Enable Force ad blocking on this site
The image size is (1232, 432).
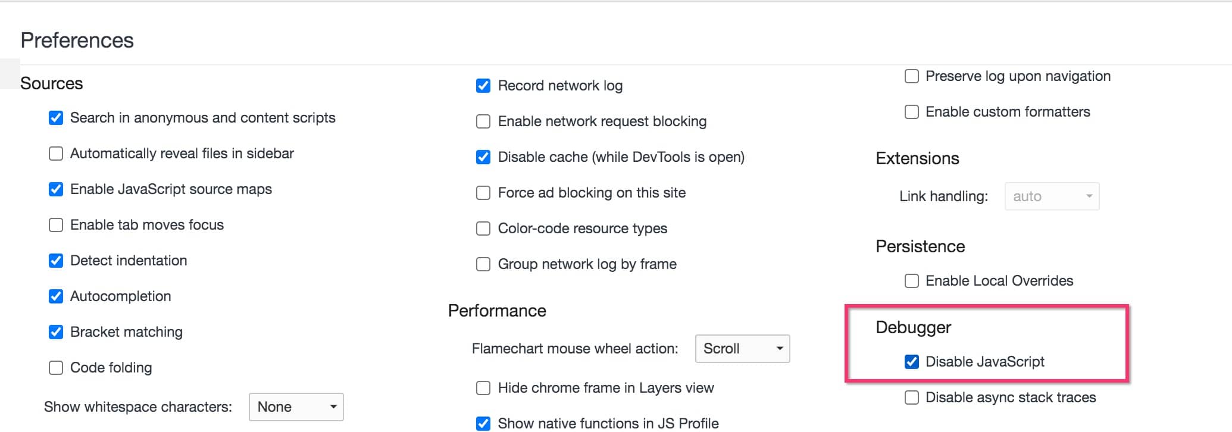coord(483,193)
